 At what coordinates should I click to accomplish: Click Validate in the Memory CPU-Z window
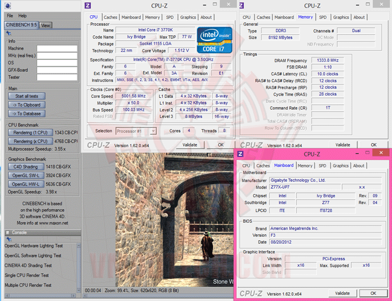pyautogui.click(x=342, y=145)
